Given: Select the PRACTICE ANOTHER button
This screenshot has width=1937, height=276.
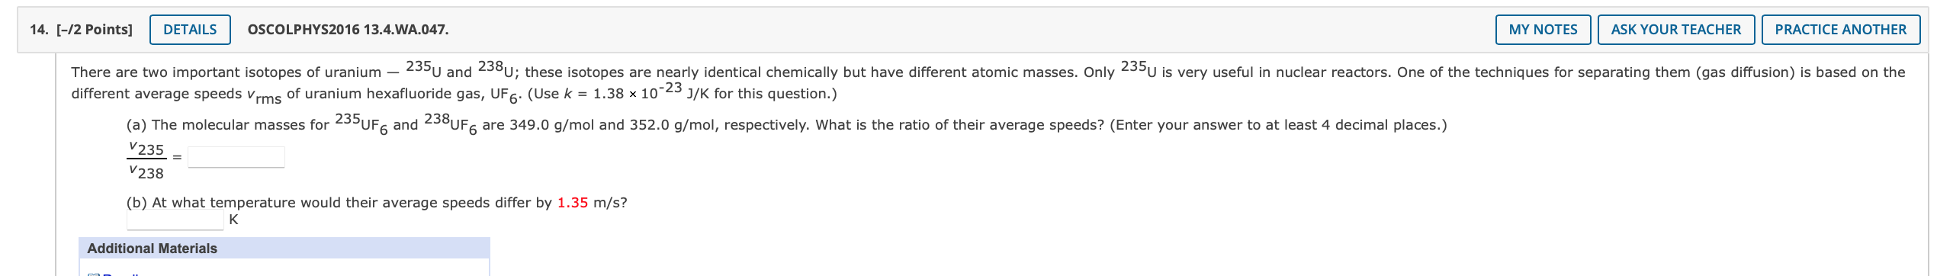Looking at the screenshot, I should click(1840, 30).
